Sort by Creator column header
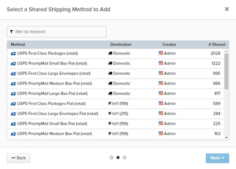Viewport: 236px width, 169px height. 169,44
